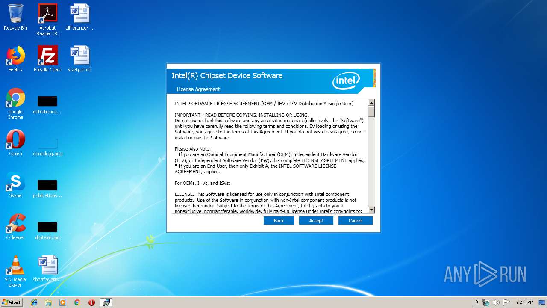Open the volume speaker tray icon
547x308 pixels.
coord(496,302)
